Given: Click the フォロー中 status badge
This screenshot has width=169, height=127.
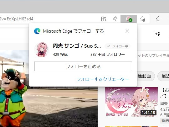Looking at the screenshot, I should coord(118,46).
